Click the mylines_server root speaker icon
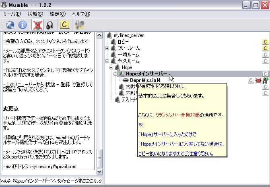The image size is (270, 187). pos(109,35)
